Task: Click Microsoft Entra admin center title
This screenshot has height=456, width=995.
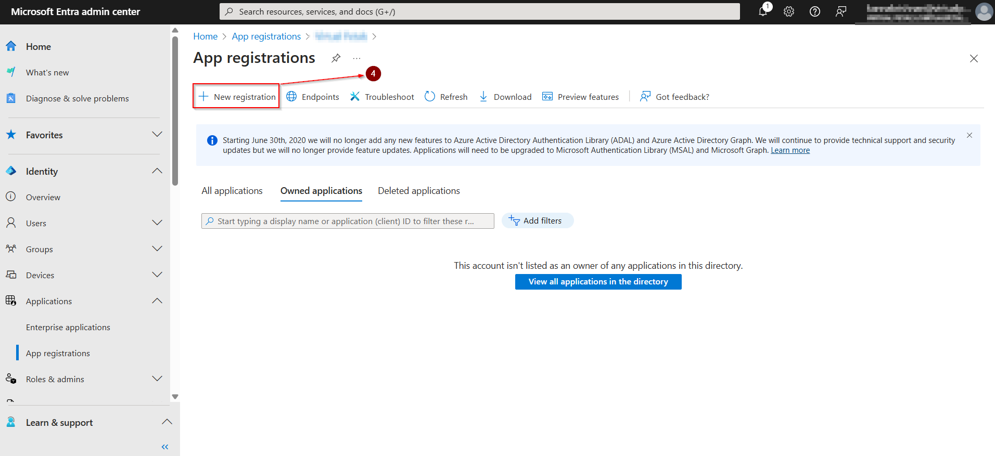Action: (75, 11)
